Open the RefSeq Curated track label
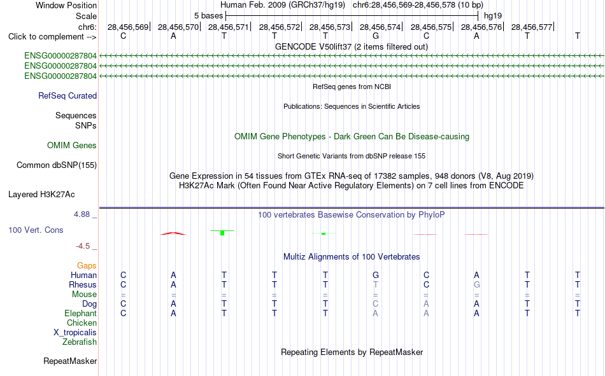Screen dimensions: 605x376 tap(68, 95)
